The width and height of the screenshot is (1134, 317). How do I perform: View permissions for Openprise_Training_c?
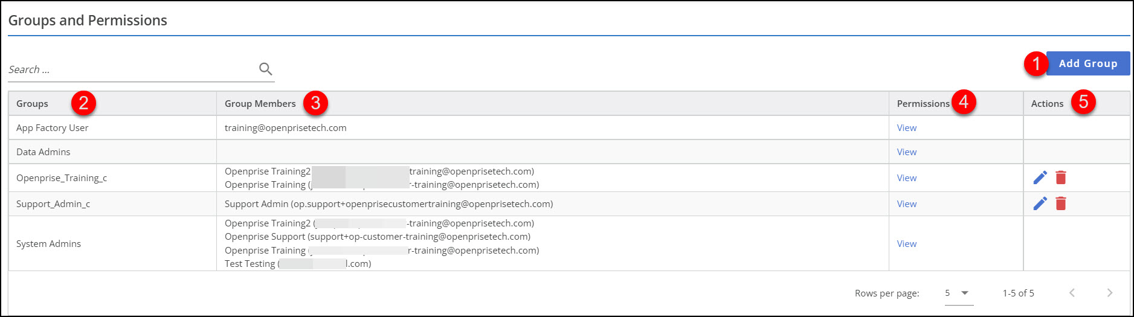[906, 178]
